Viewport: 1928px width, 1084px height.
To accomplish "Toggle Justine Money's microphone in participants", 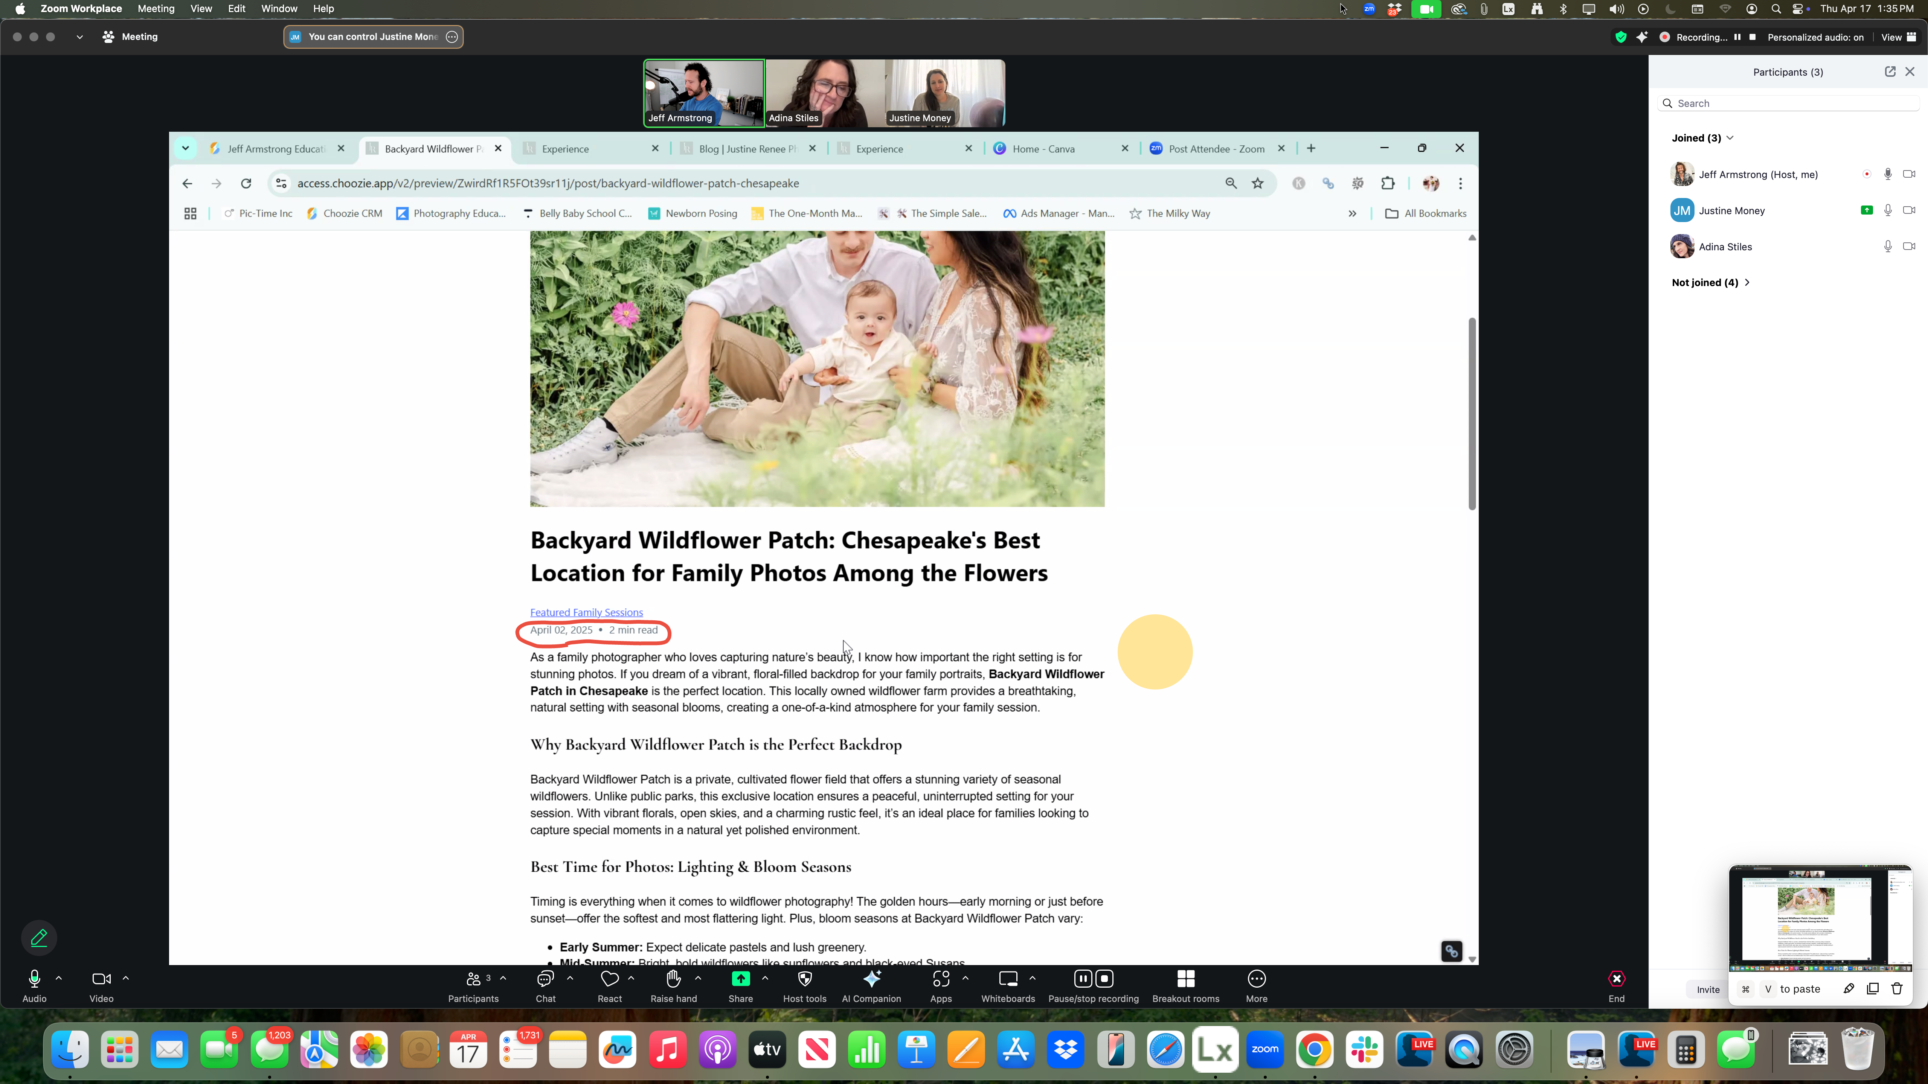I will 1888,210.
